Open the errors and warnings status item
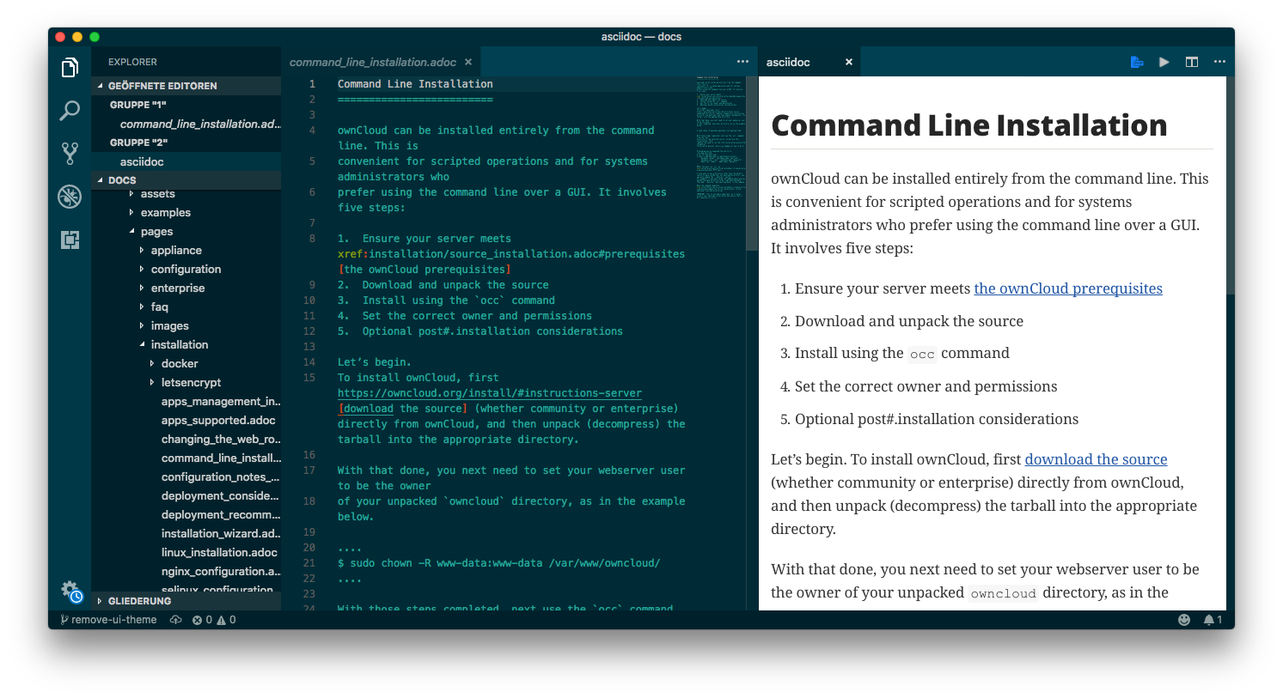This screenshot has height=698, width=1283. pos(214,620)
